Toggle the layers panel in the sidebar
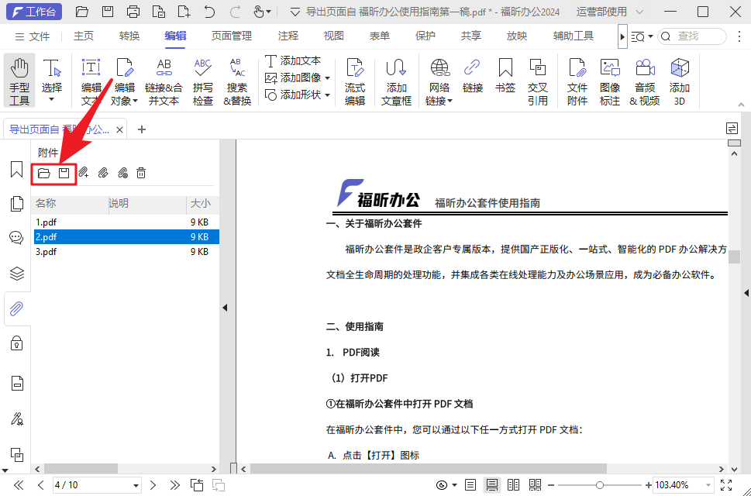 [x=16, y=273]
